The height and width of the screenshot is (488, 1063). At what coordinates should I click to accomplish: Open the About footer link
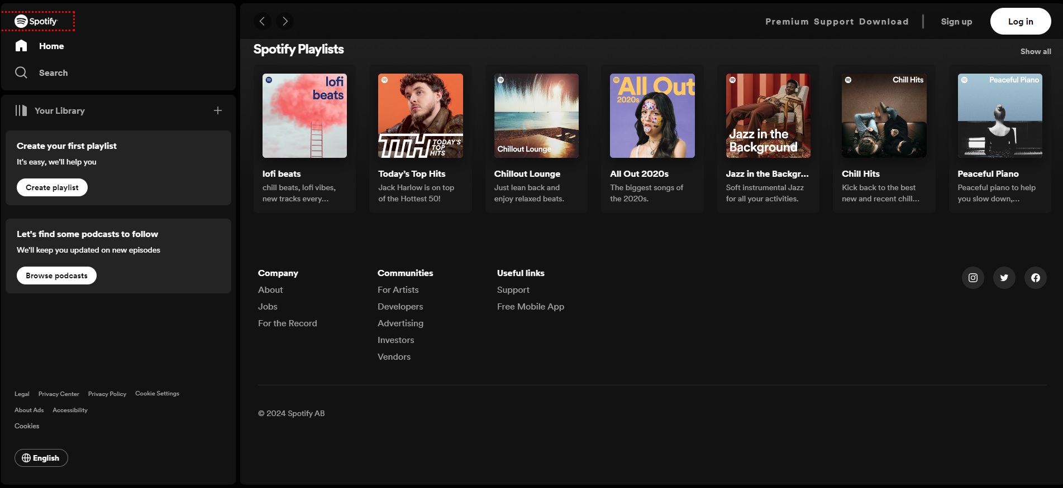pyautogui.click(x=270, y=290)
